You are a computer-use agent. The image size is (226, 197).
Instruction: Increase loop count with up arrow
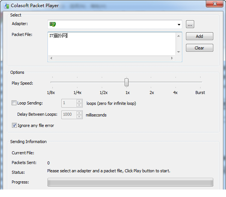79,101
